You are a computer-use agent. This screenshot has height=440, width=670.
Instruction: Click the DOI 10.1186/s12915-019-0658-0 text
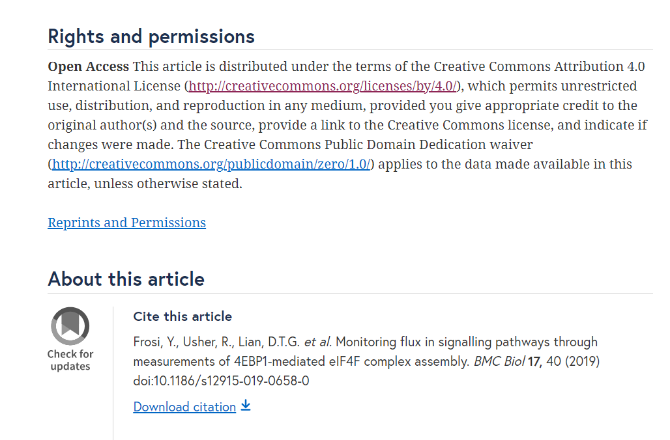click(x=221, y=380)
